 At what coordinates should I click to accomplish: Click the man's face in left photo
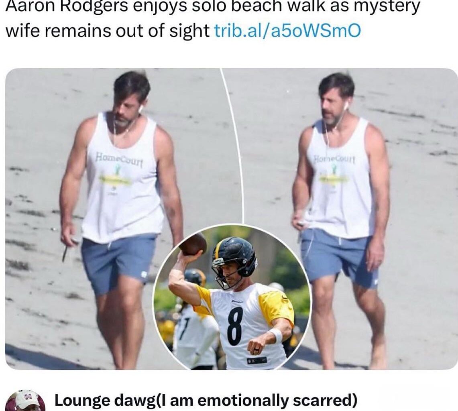coord(126,110)
